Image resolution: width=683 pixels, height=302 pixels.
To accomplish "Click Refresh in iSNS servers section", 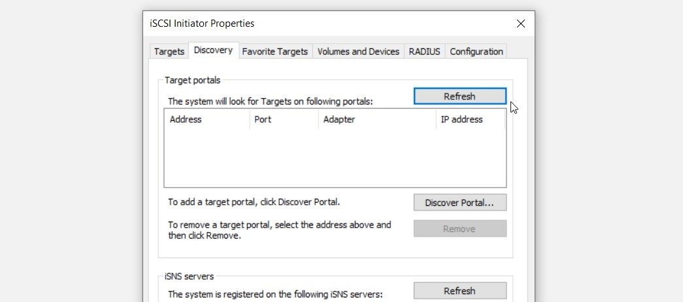I will click(x=459, y=291).
